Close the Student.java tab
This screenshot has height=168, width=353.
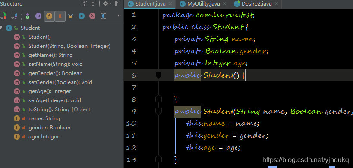[x=170, y=4]
